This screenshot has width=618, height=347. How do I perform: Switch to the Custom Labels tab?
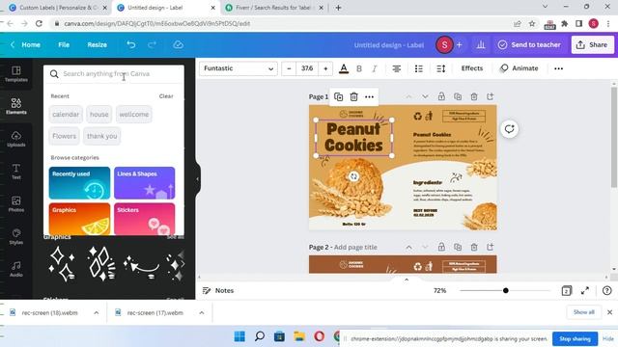(x=58, y=8)
